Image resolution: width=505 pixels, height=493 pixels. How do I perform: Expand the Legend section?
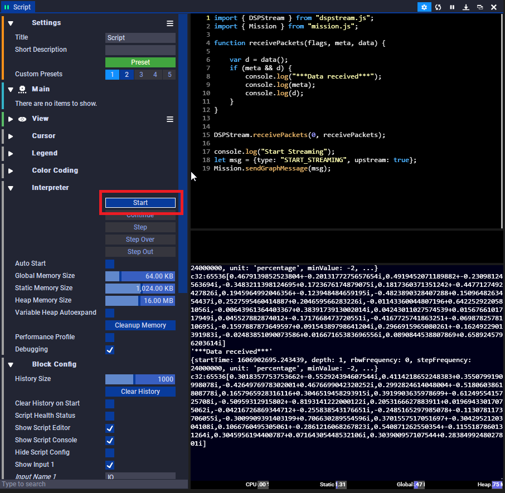point(11,154)
